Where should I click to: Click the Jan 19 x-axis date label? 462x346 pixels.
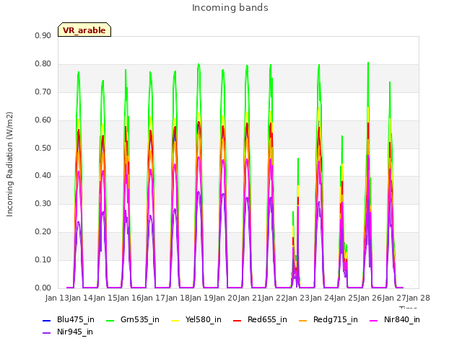(x=201, y=298)
